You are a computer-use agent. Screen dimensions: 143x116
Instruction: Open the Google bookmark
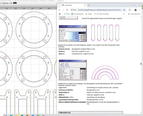[89, 14]
